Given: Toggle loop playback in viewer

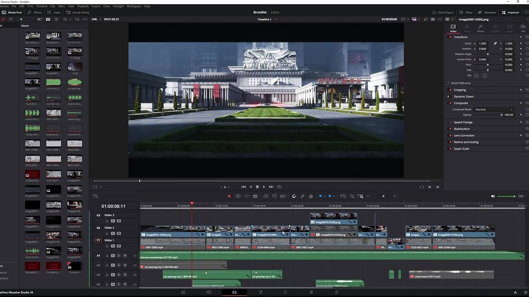Looking at the screenshot, I should point(279,187).
